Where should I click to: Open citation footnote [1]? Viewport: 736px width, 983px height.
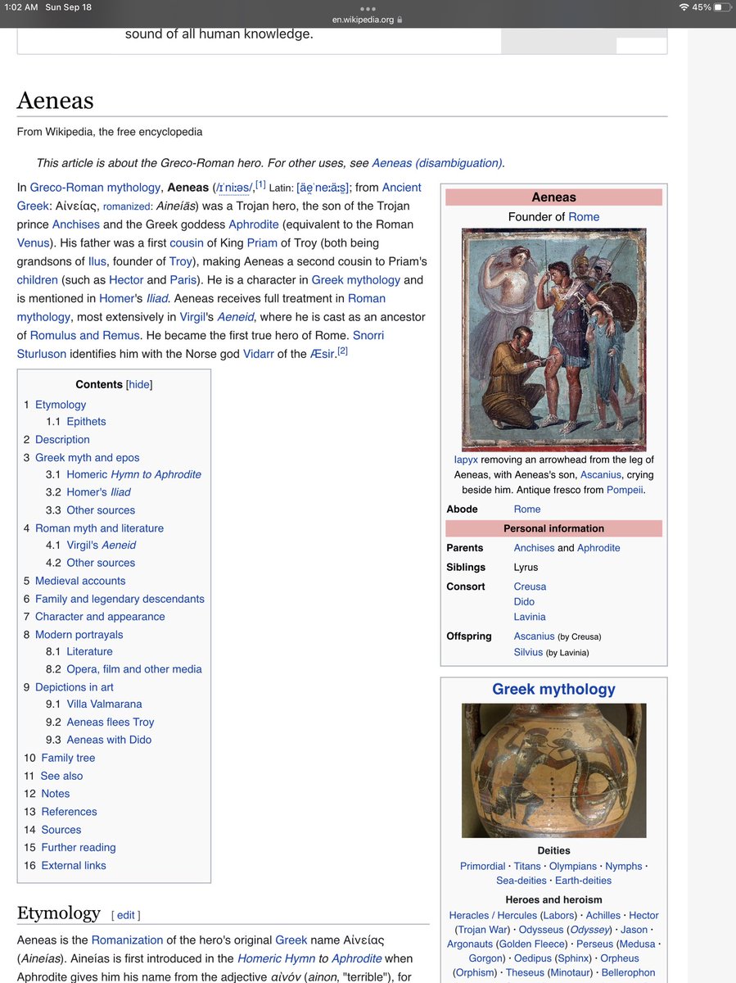pyautogui.click(x=261, y=183)
